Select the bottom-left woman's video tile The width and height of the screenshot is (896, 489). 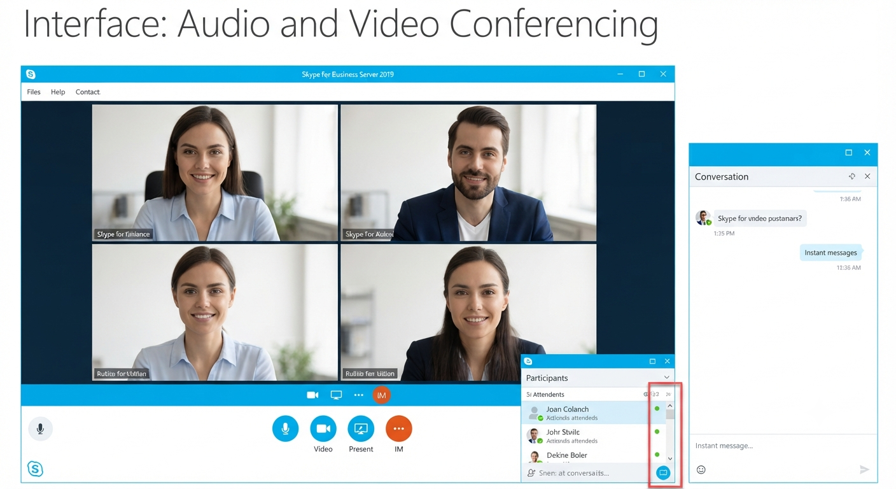pos(215,312)
